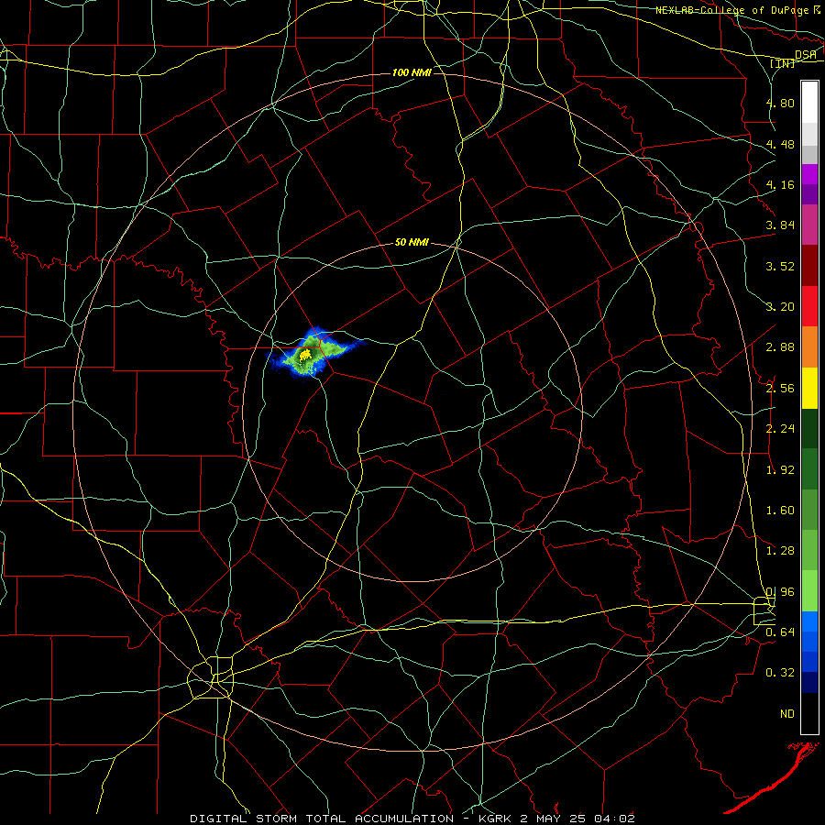Click the yellow core of the rainfall cell
825x825 pixels.
(x=304, y=357)
